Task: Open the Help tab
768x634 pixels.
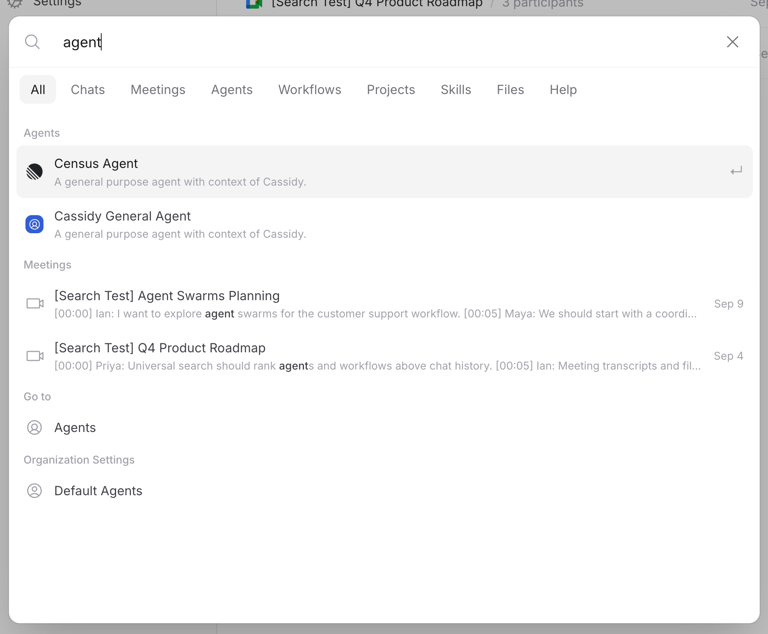Action: (563, 90)
